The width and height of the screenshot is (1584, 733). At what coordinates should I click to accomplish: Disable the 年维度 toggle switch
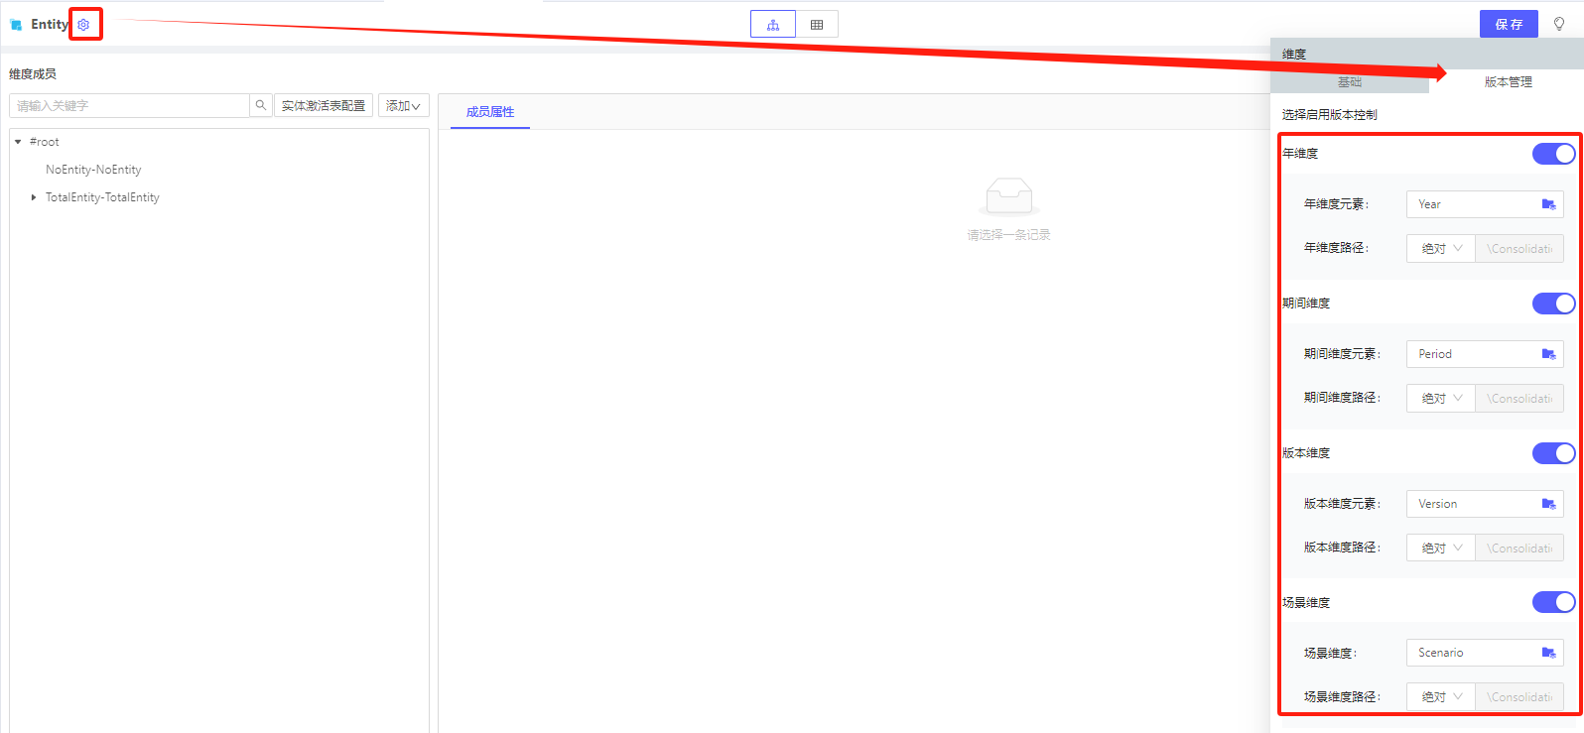pos(1553,154)
